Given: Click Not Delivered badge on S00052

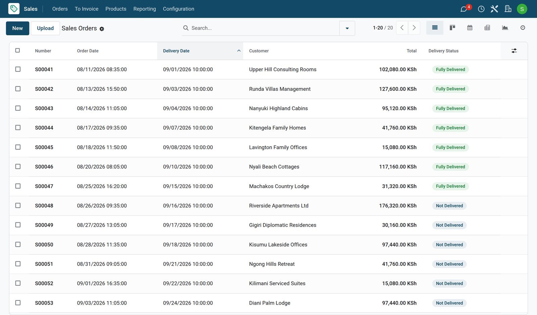Looking at the screenshot, I should pos(449,283).
